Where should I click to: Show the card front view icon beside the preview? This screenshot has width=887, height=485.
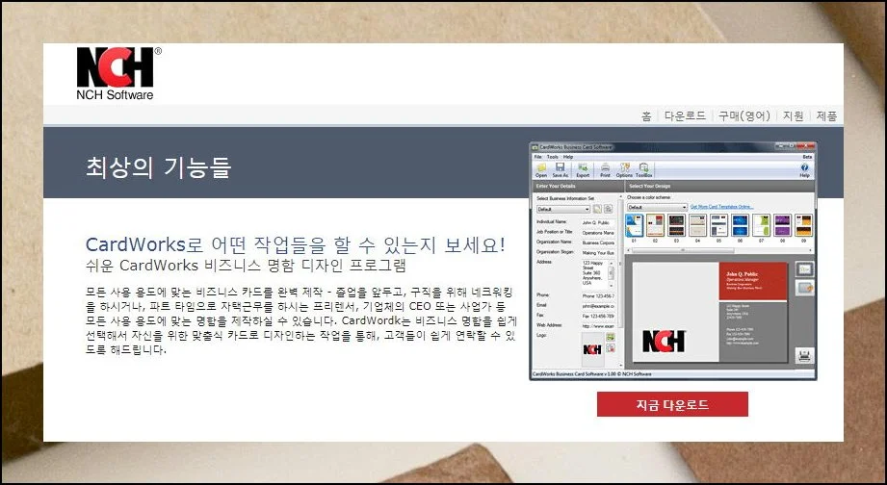coord(804,269)
